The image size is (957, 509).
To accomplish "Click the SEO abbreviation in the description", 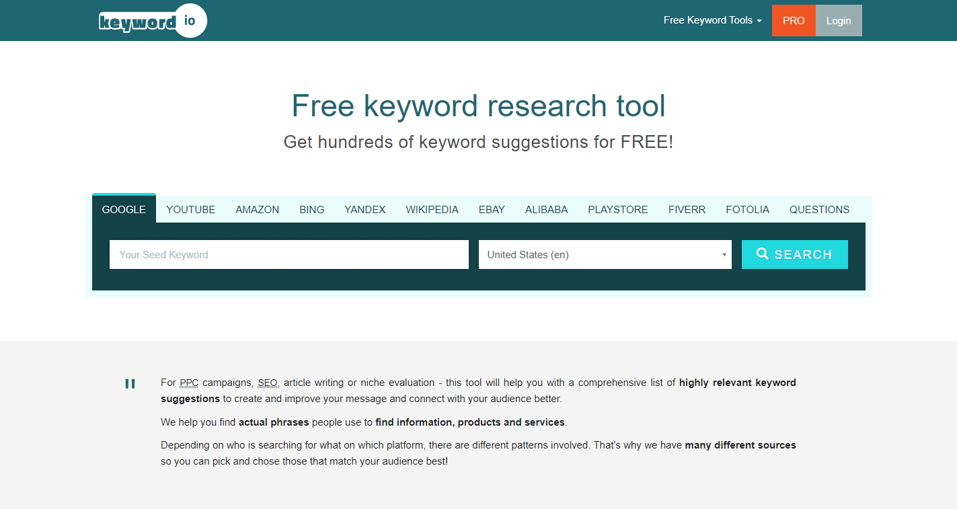I will click(x=268, y=383).
